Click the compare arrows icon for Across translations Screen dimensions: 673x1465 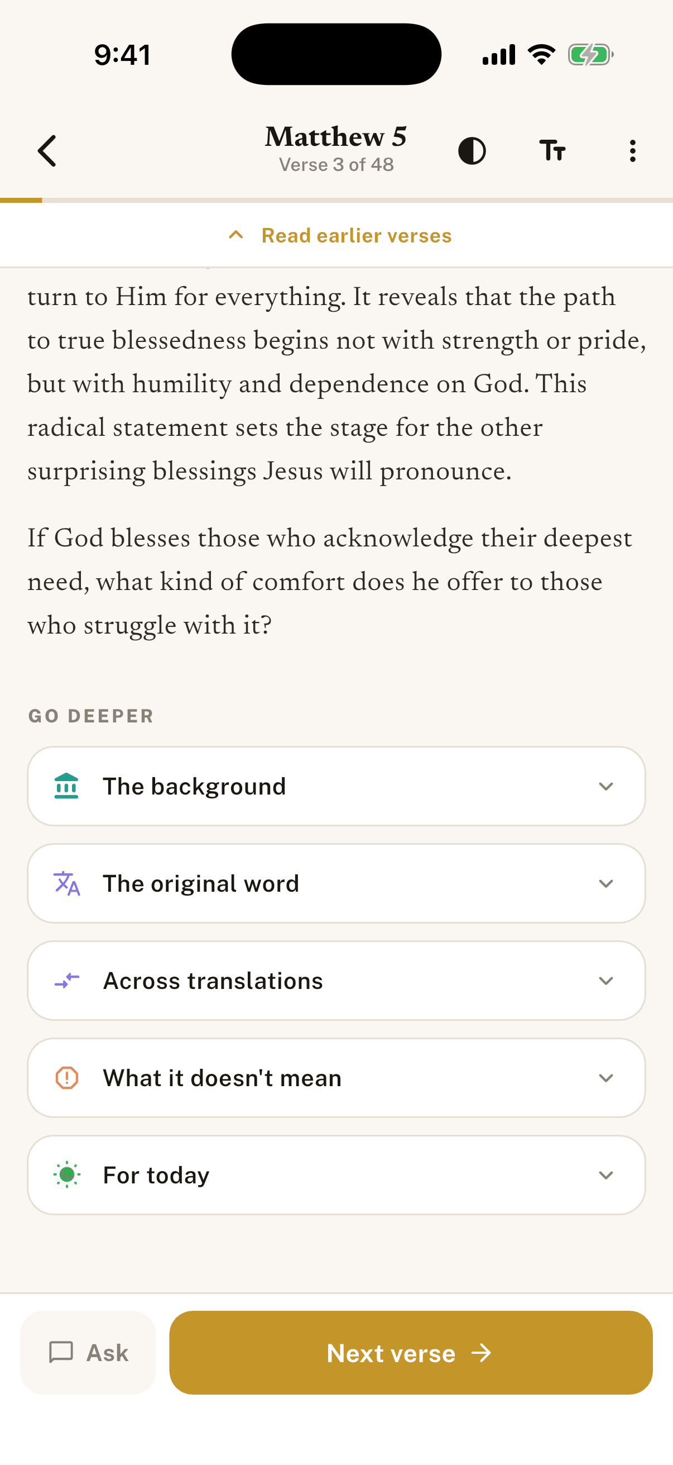coord(66,981)
